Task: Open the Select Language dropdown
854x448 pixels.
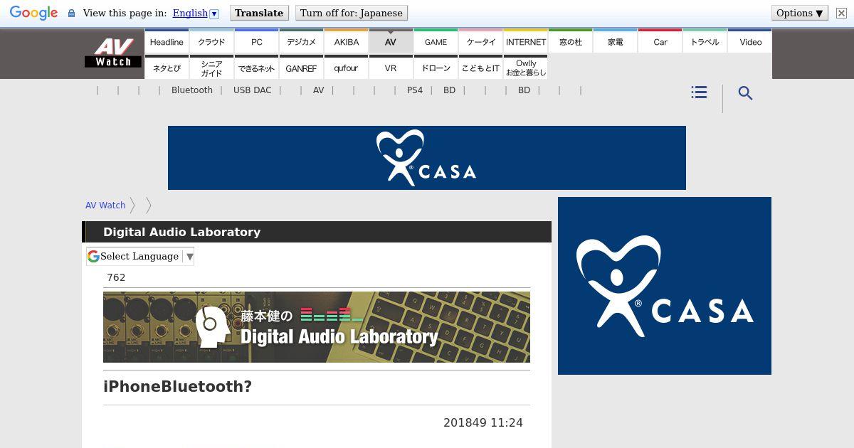Action: coord(140,256)
